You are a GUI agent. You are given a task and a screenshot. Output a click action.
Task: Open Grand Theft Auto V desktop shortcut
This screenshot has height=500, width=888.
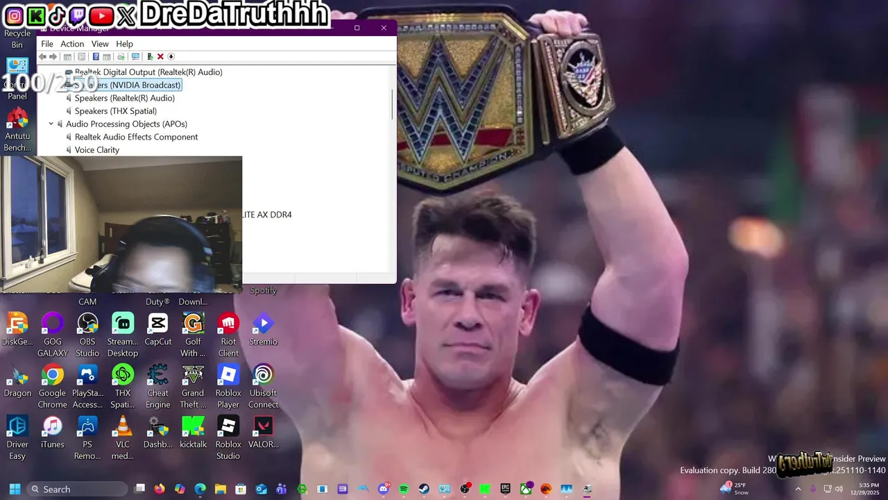[x=193, y=386]
